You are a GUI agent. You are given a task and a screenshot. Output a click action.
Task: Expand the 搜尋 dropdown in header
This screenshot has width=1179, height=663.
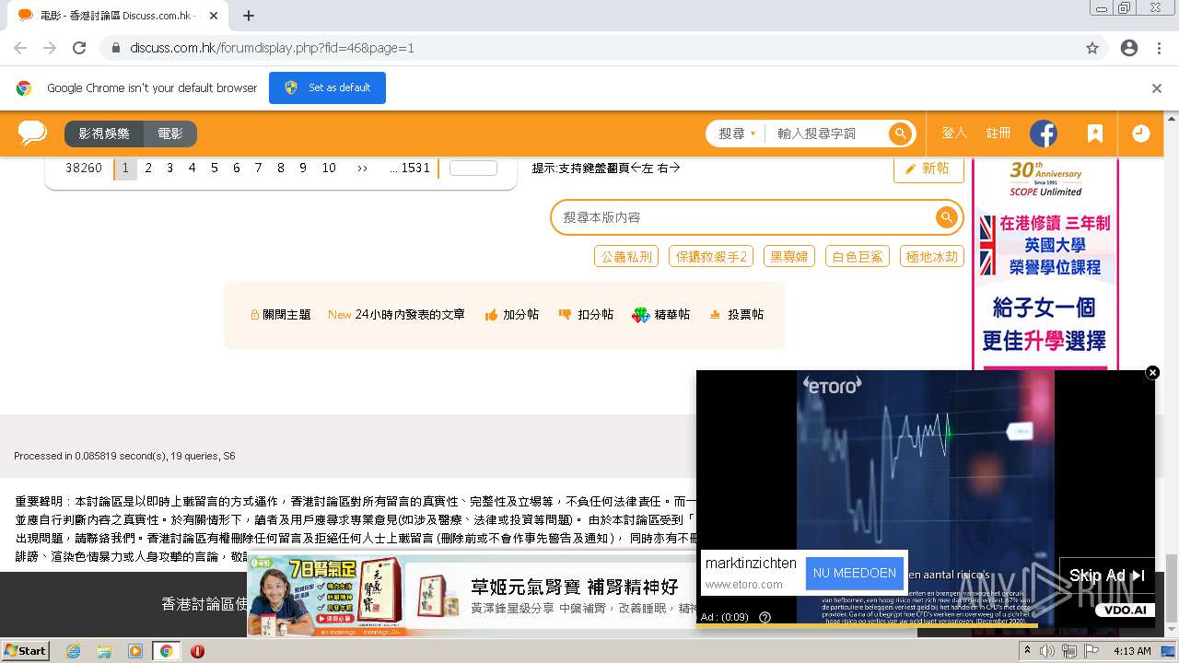[737, 134]
